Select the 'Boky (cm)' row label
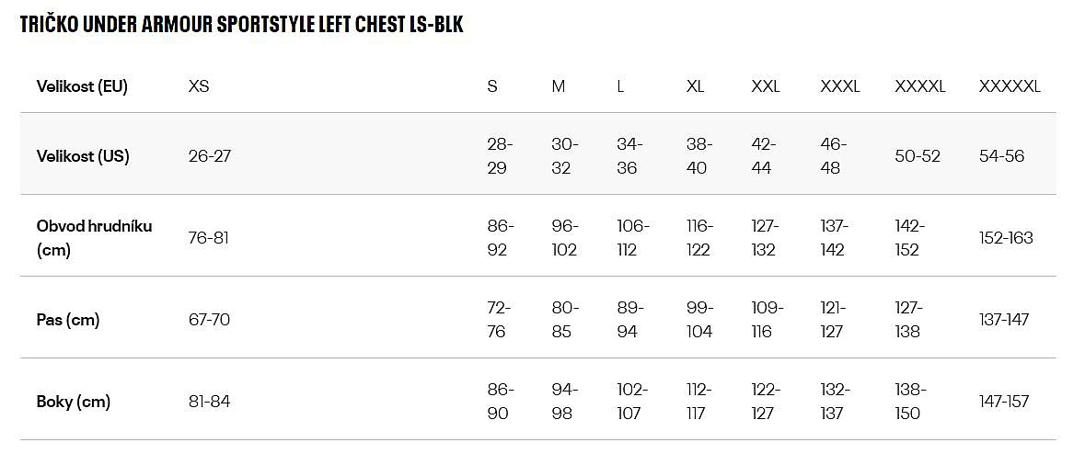Image resolution: width=1085 pixels, height=454 pixels. click(74, 402)
